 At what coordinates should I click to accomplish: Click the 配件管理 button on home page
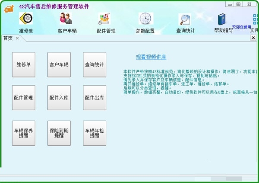(24, 98)
